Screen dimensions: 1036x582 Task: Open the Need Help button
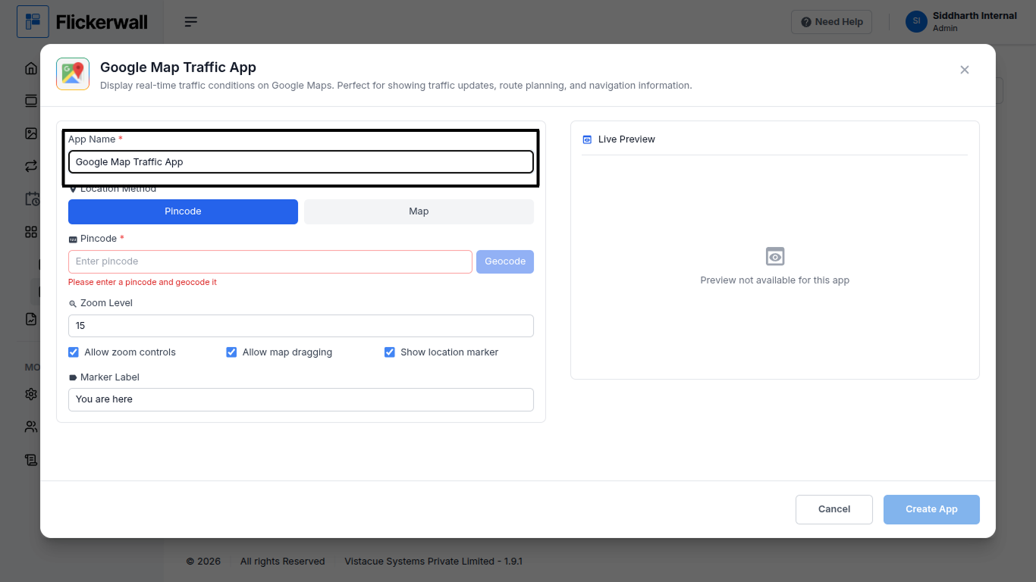point(832,22)
